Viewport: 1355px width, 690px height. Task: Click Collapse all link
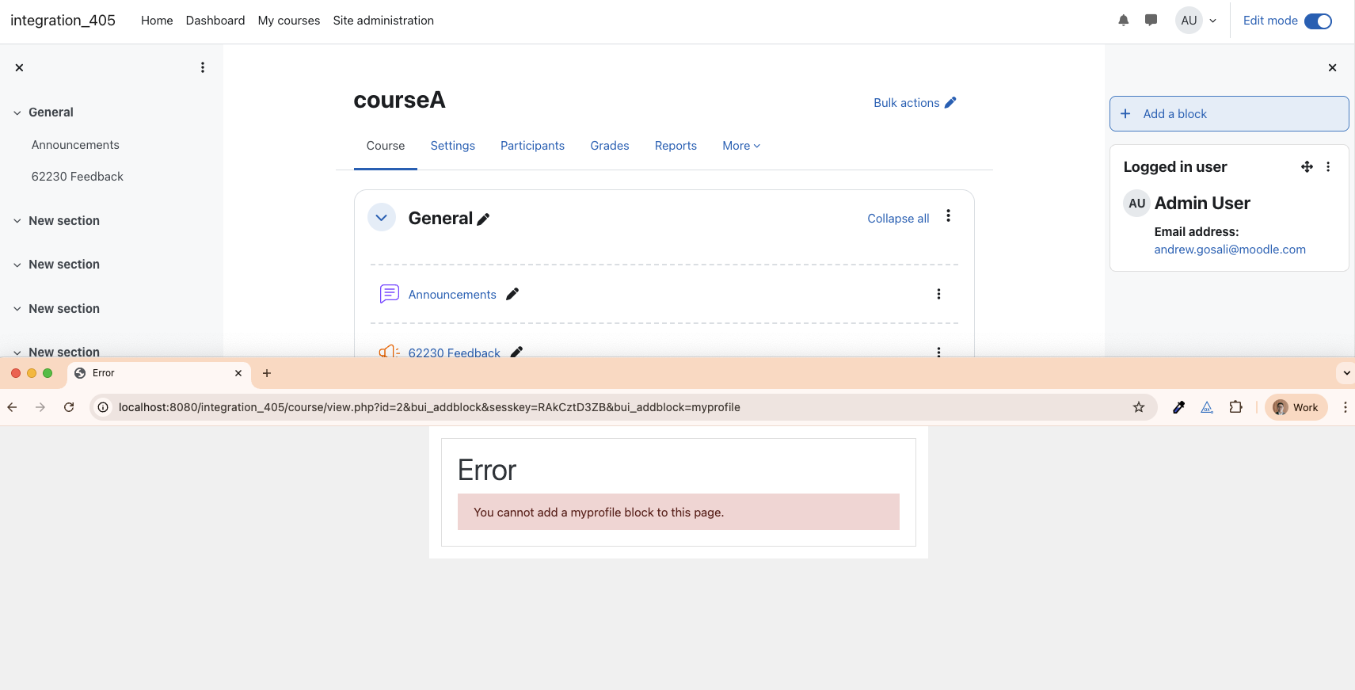898,219
